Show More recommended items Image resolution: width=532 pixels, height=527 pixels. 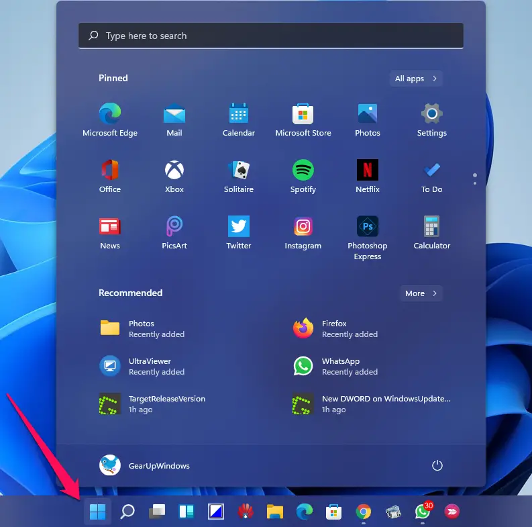(421, 293)
